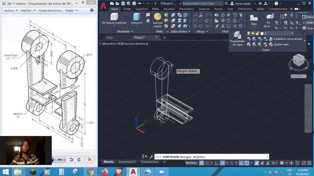This screenshot has height=176, width=314.
Task: Click the command line input field
Action: tap(211, 156)
